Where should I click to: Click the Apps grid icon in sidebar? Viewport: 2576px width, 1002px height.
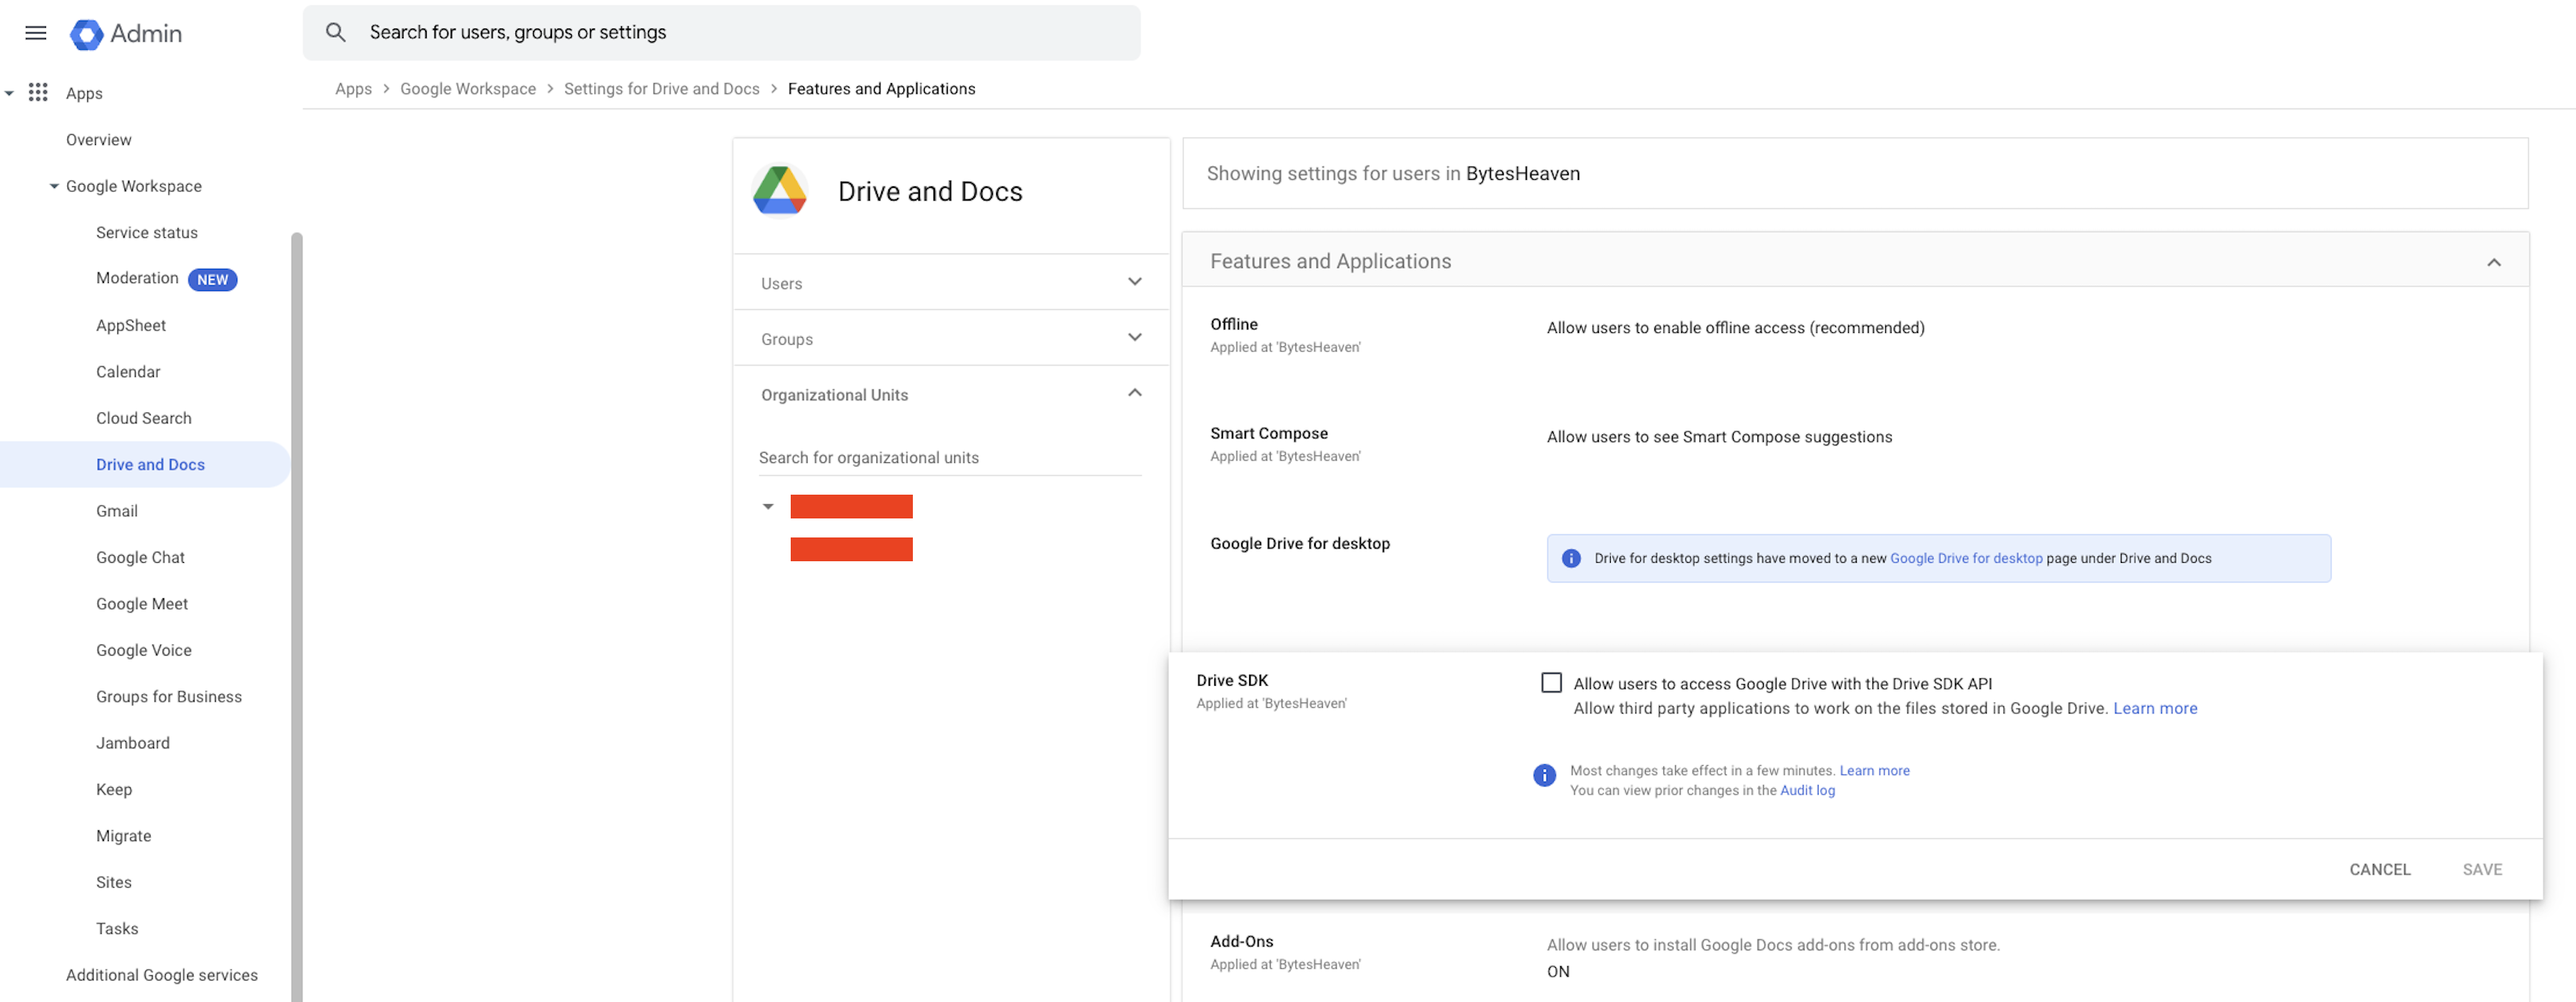(x=38, y=92)
